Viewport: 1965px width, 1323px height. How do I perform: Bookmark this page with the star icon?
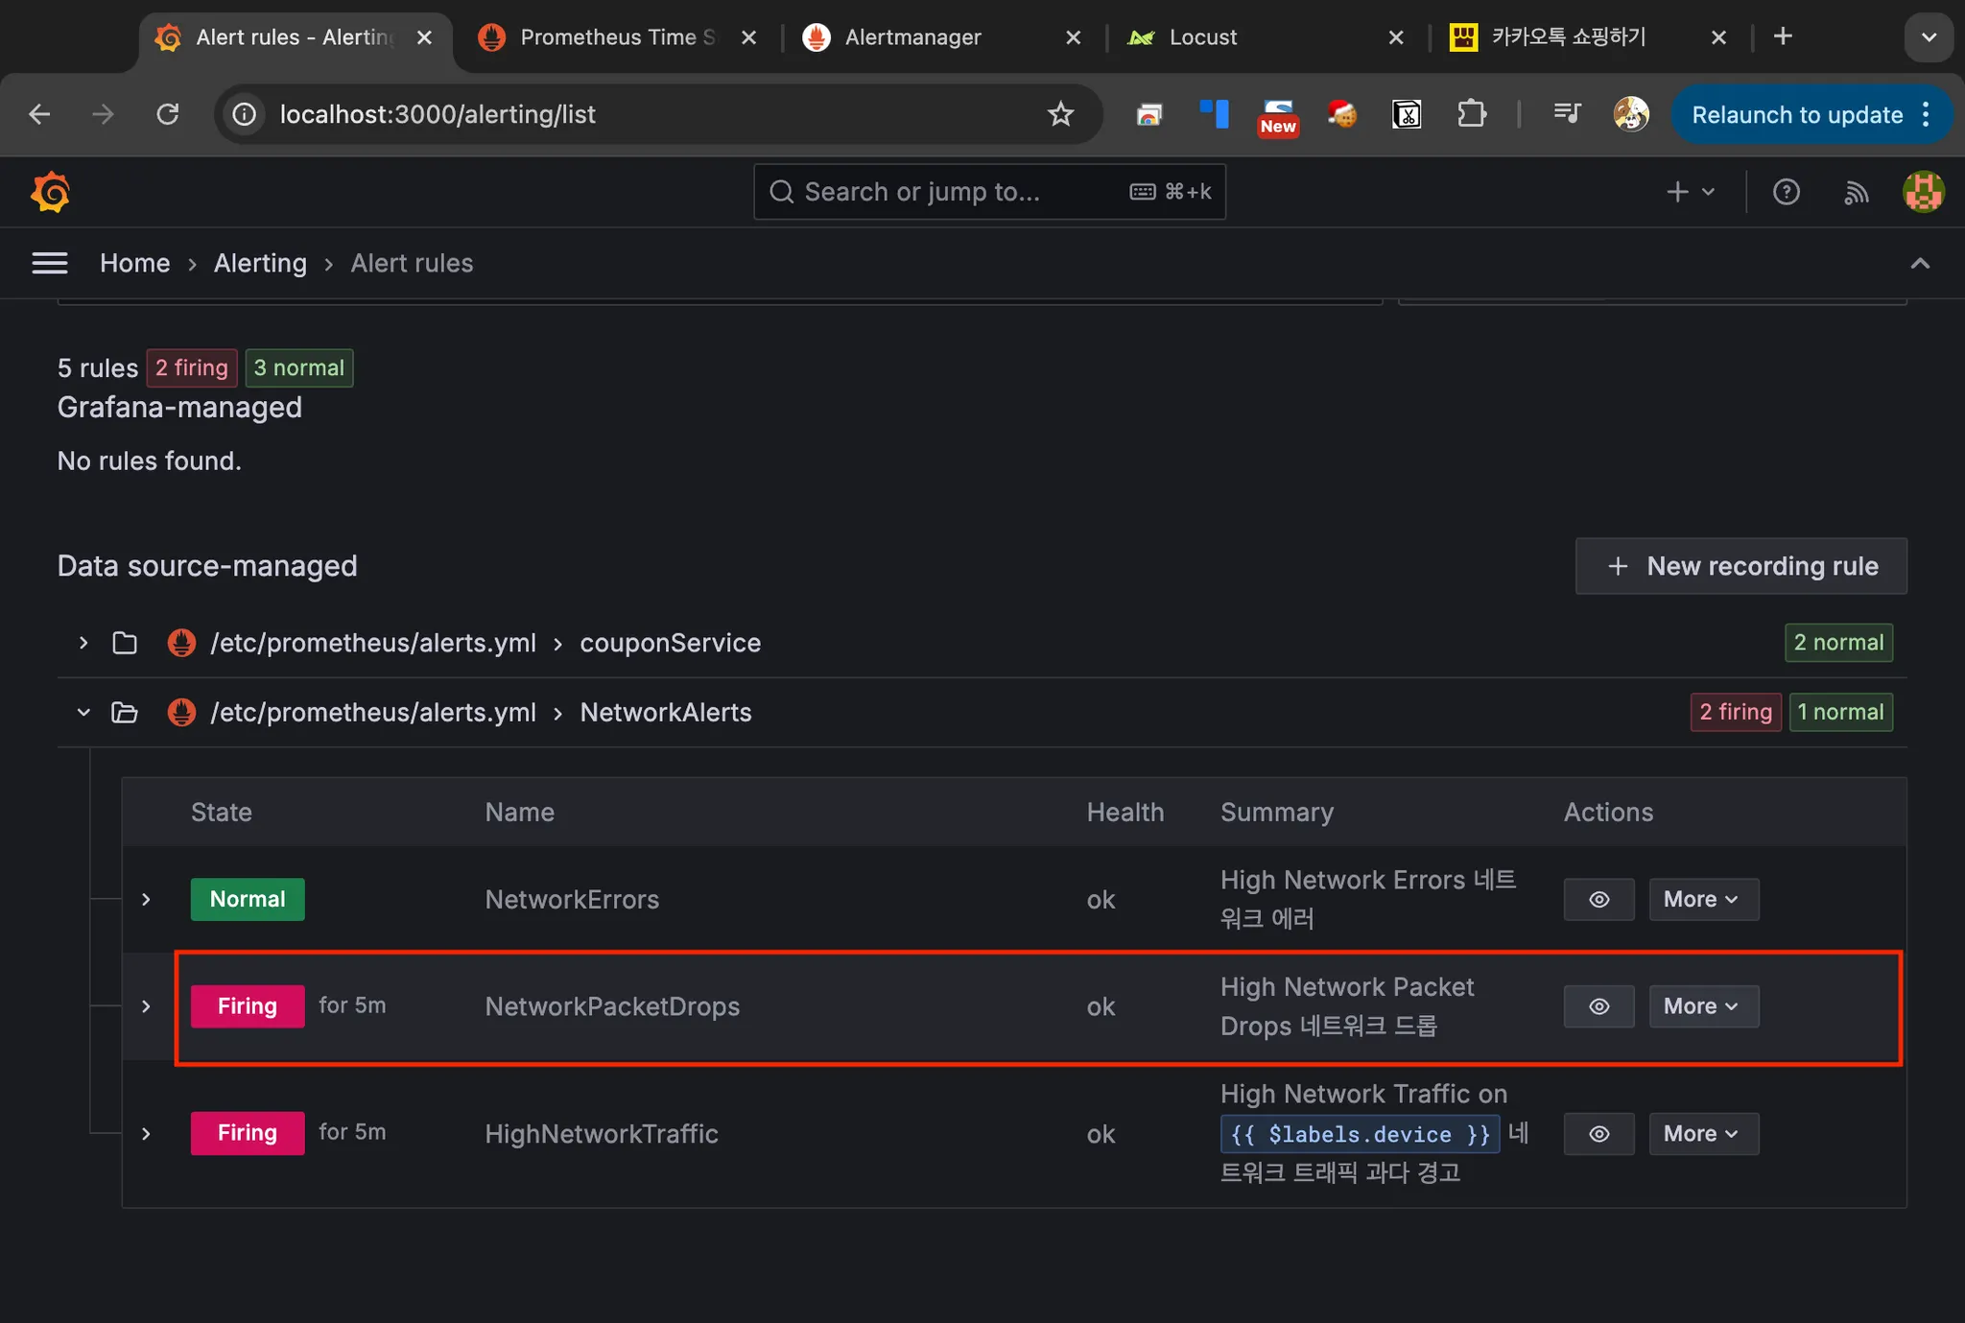tap(1060, 114)
